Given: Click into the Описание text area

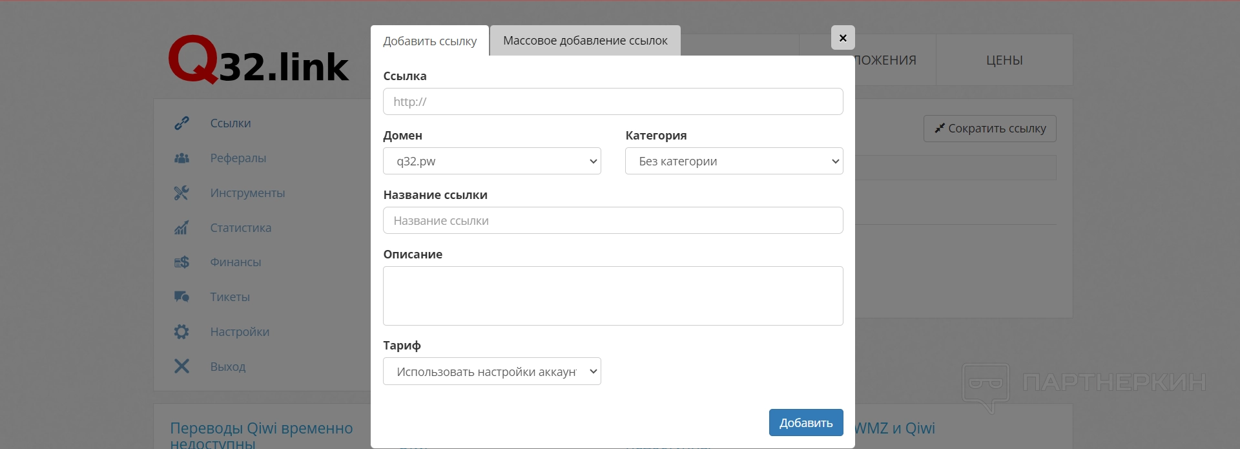Looking at the screenshot, I should click(x=612, y=296).
